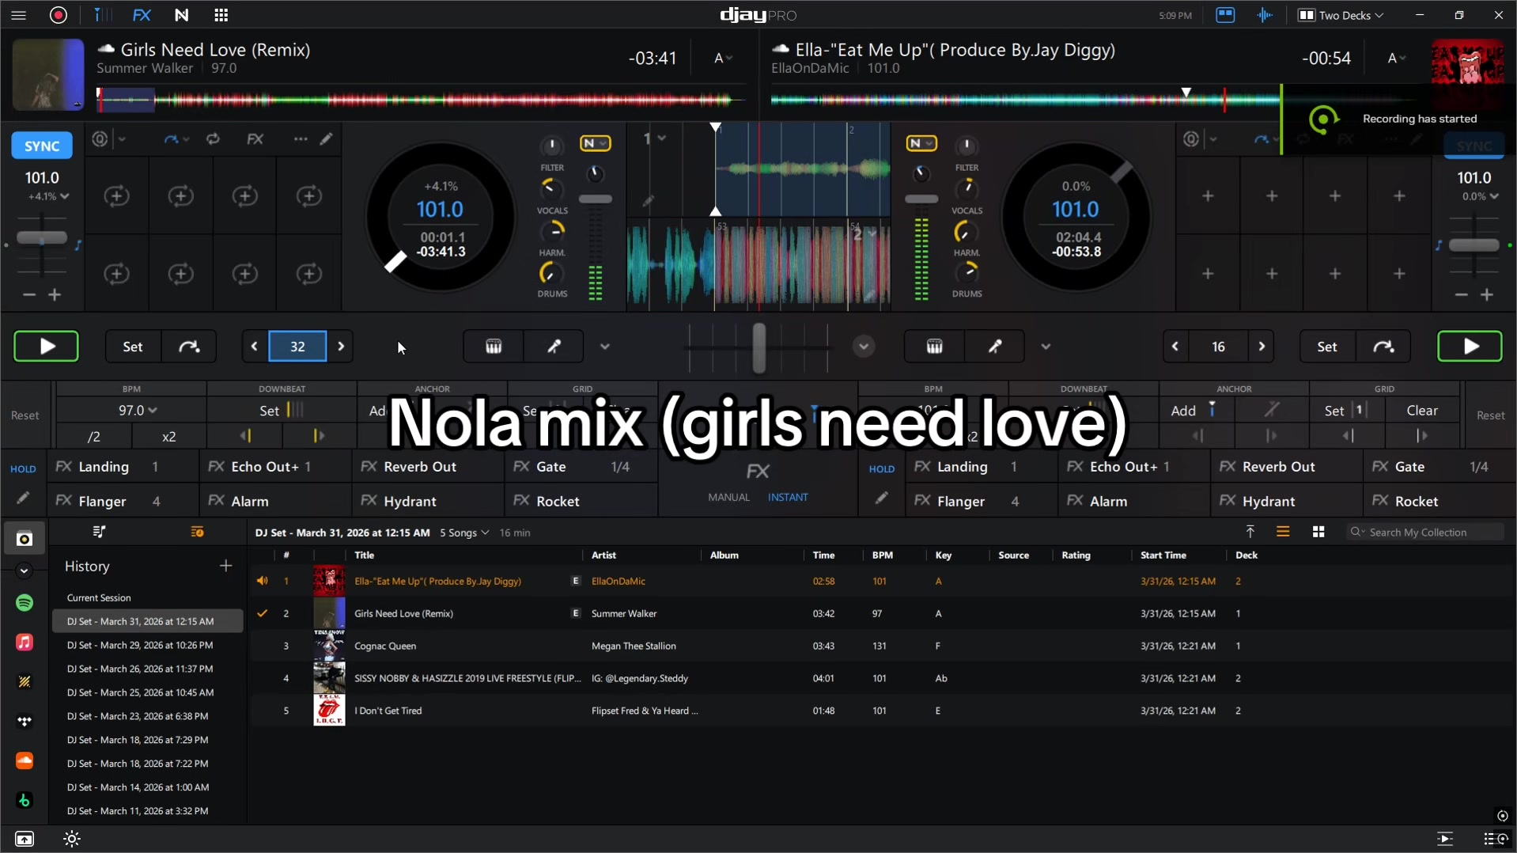The width and height of the screenshot is (1517, 853).
Task: Select INSTANT FX mode
Action: pyautogui.click(x=788, y=497)
